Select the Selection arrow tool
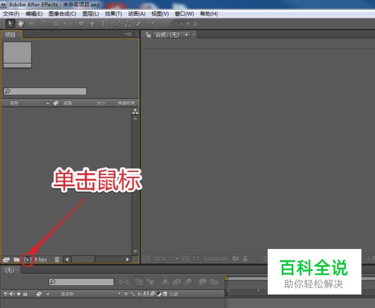Image resolution: width=375 pixels, height=308 pixels. pyautogui.click(x=10, y=24)
